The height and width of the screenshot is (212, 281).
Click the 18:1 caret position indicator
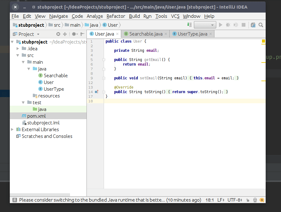click(x=210, y=200)
